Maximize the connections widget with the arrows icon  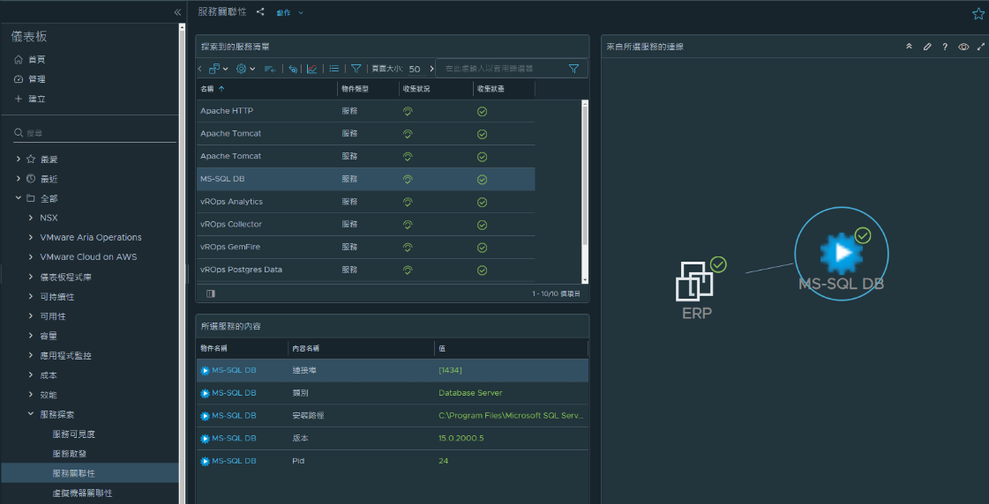point(981,47)
